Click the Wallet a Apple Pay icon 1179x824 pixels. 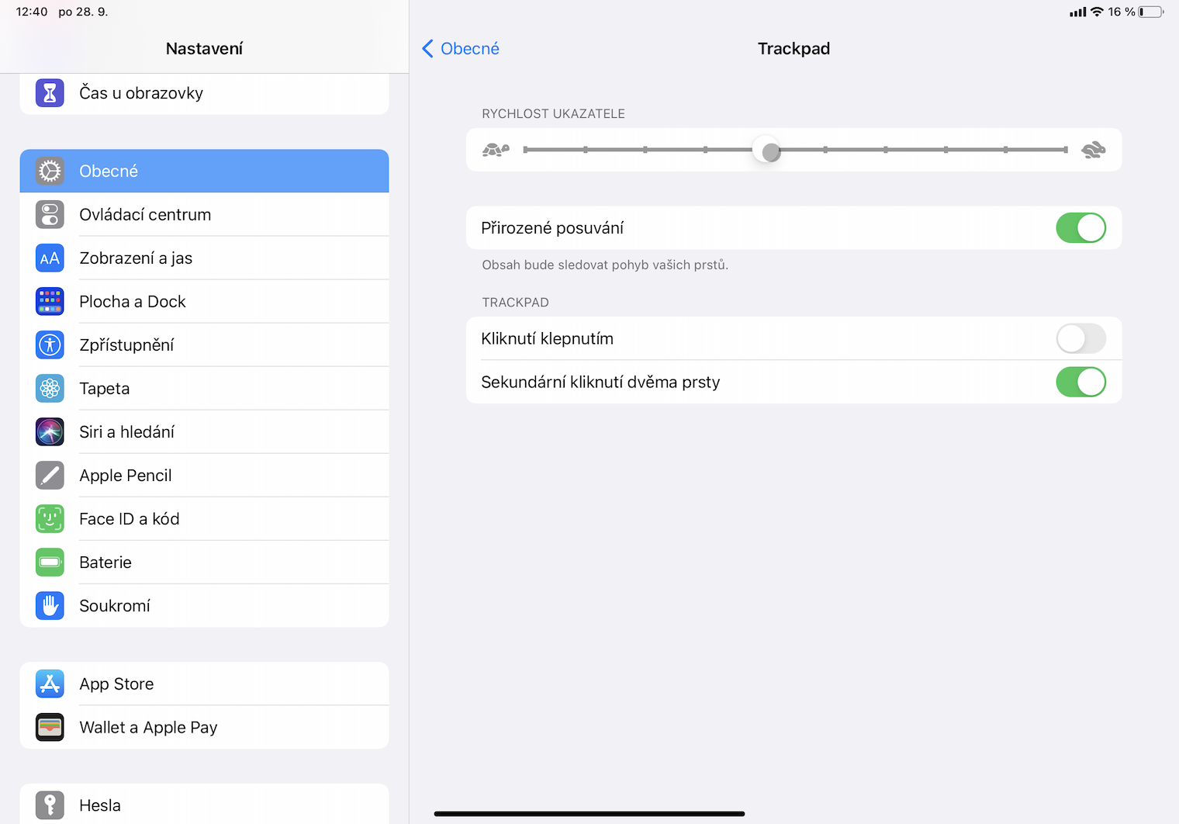click(x=50, y=728)
